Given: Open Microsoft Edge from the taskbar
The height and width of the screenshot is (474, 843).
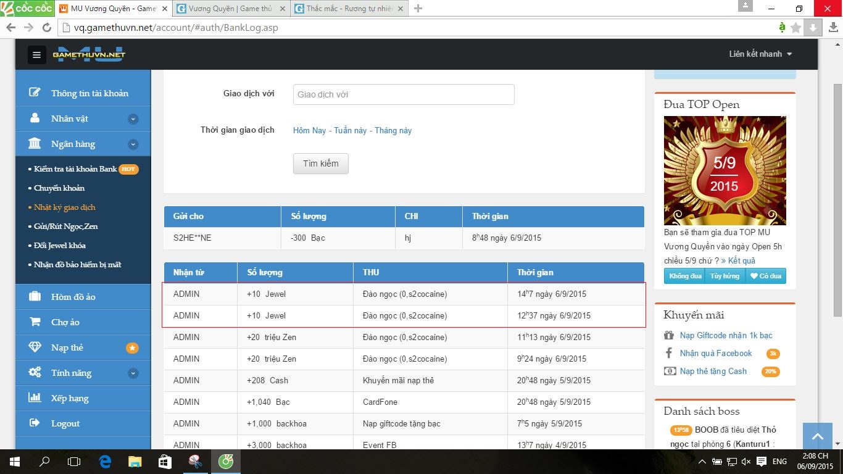Looking at the screenshot, I should click(105, 462).
